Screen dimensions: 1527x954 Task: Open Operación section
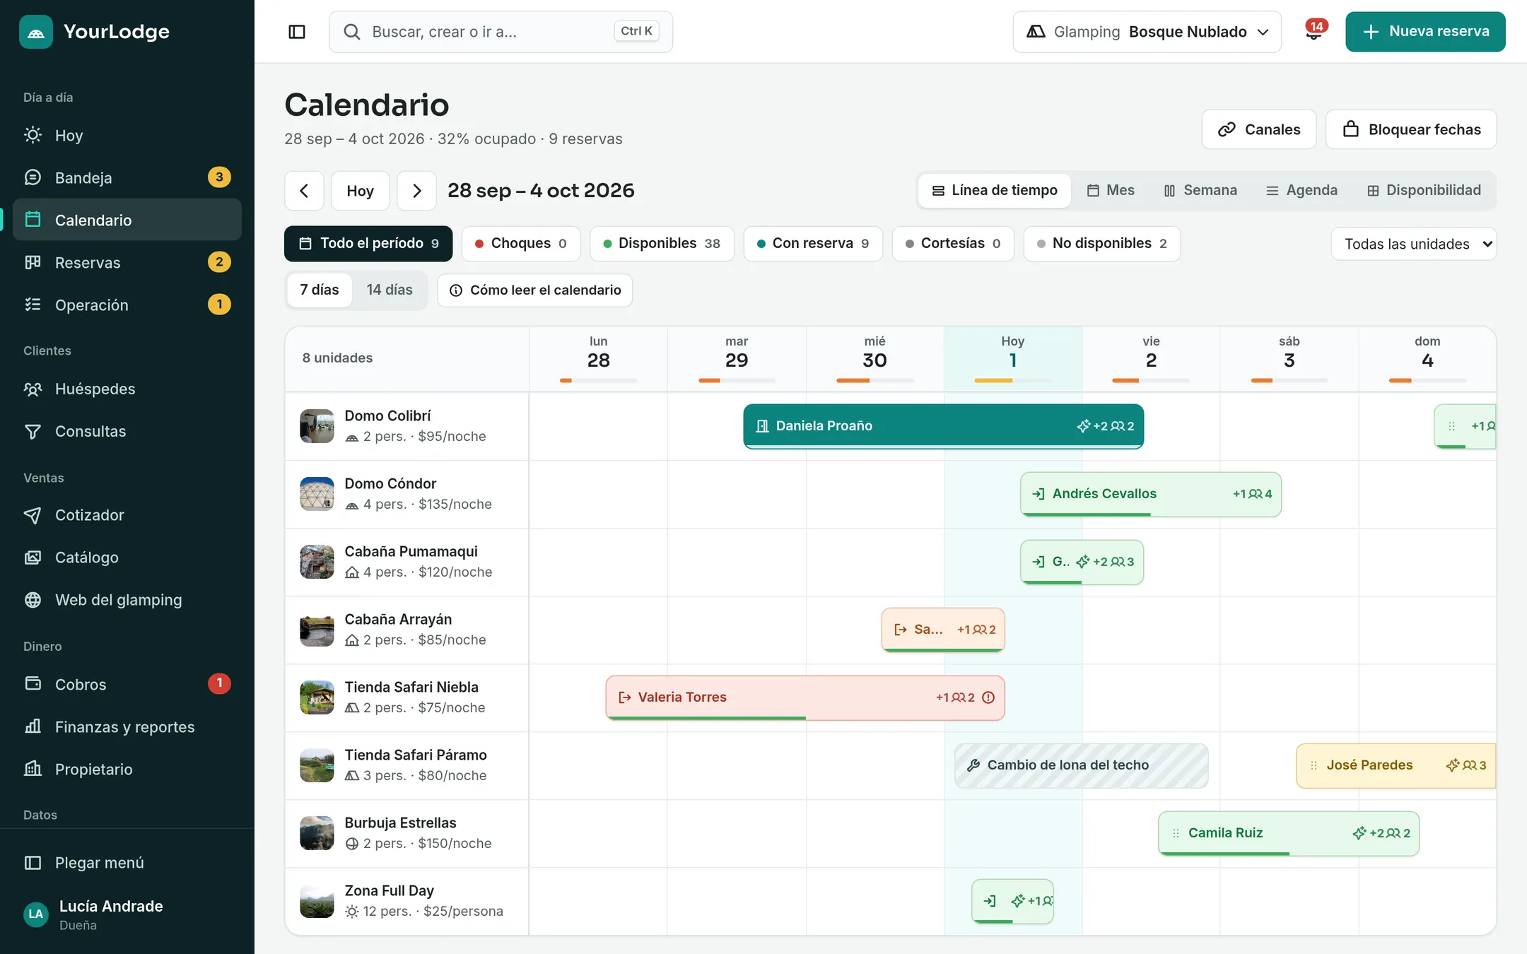[127, 305]
